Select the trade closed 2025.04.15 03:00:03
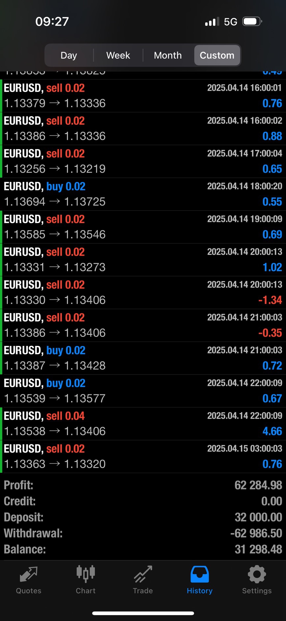 (143, 456)
